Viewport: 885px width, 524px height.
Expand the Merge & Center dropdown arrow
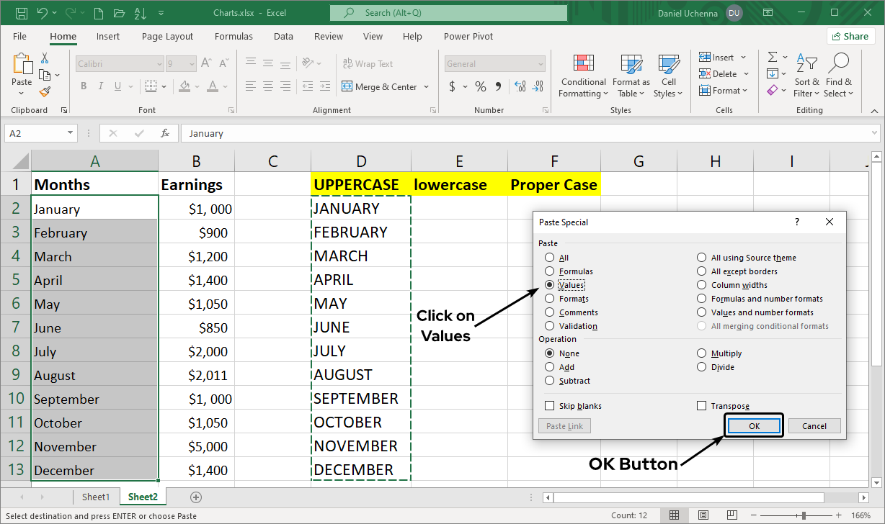tap(427, 87)
